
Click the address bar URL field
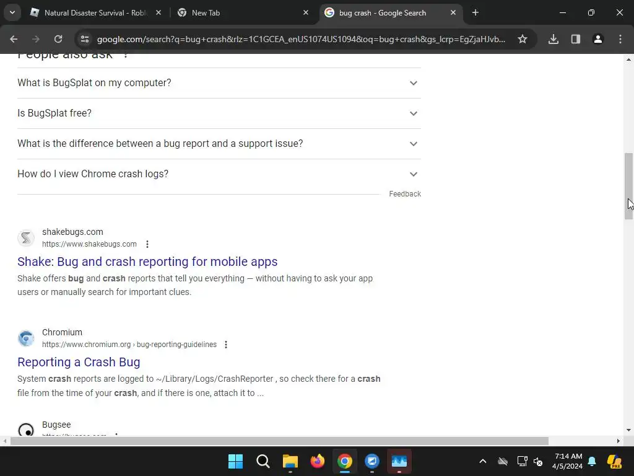301,39
